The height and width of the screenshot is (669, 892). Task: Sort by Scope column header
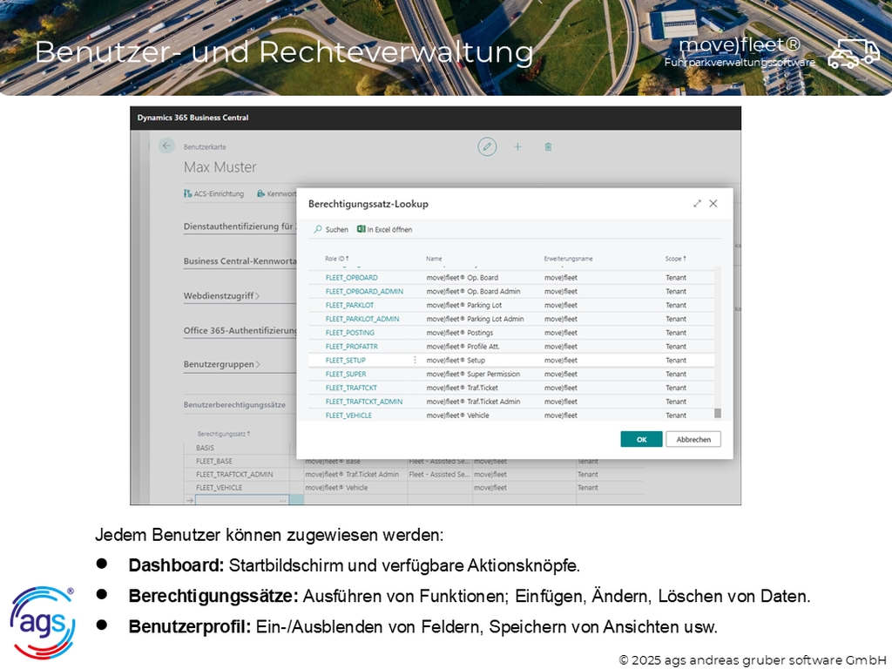pyautogui.click(x=676, y=258)
